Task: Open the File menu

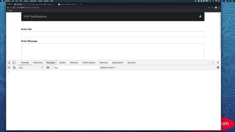Action: click(x=13, y=1)
